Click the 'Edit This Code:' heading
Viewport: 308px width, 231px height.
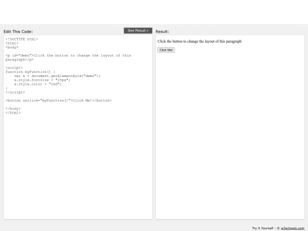(18, 31)
